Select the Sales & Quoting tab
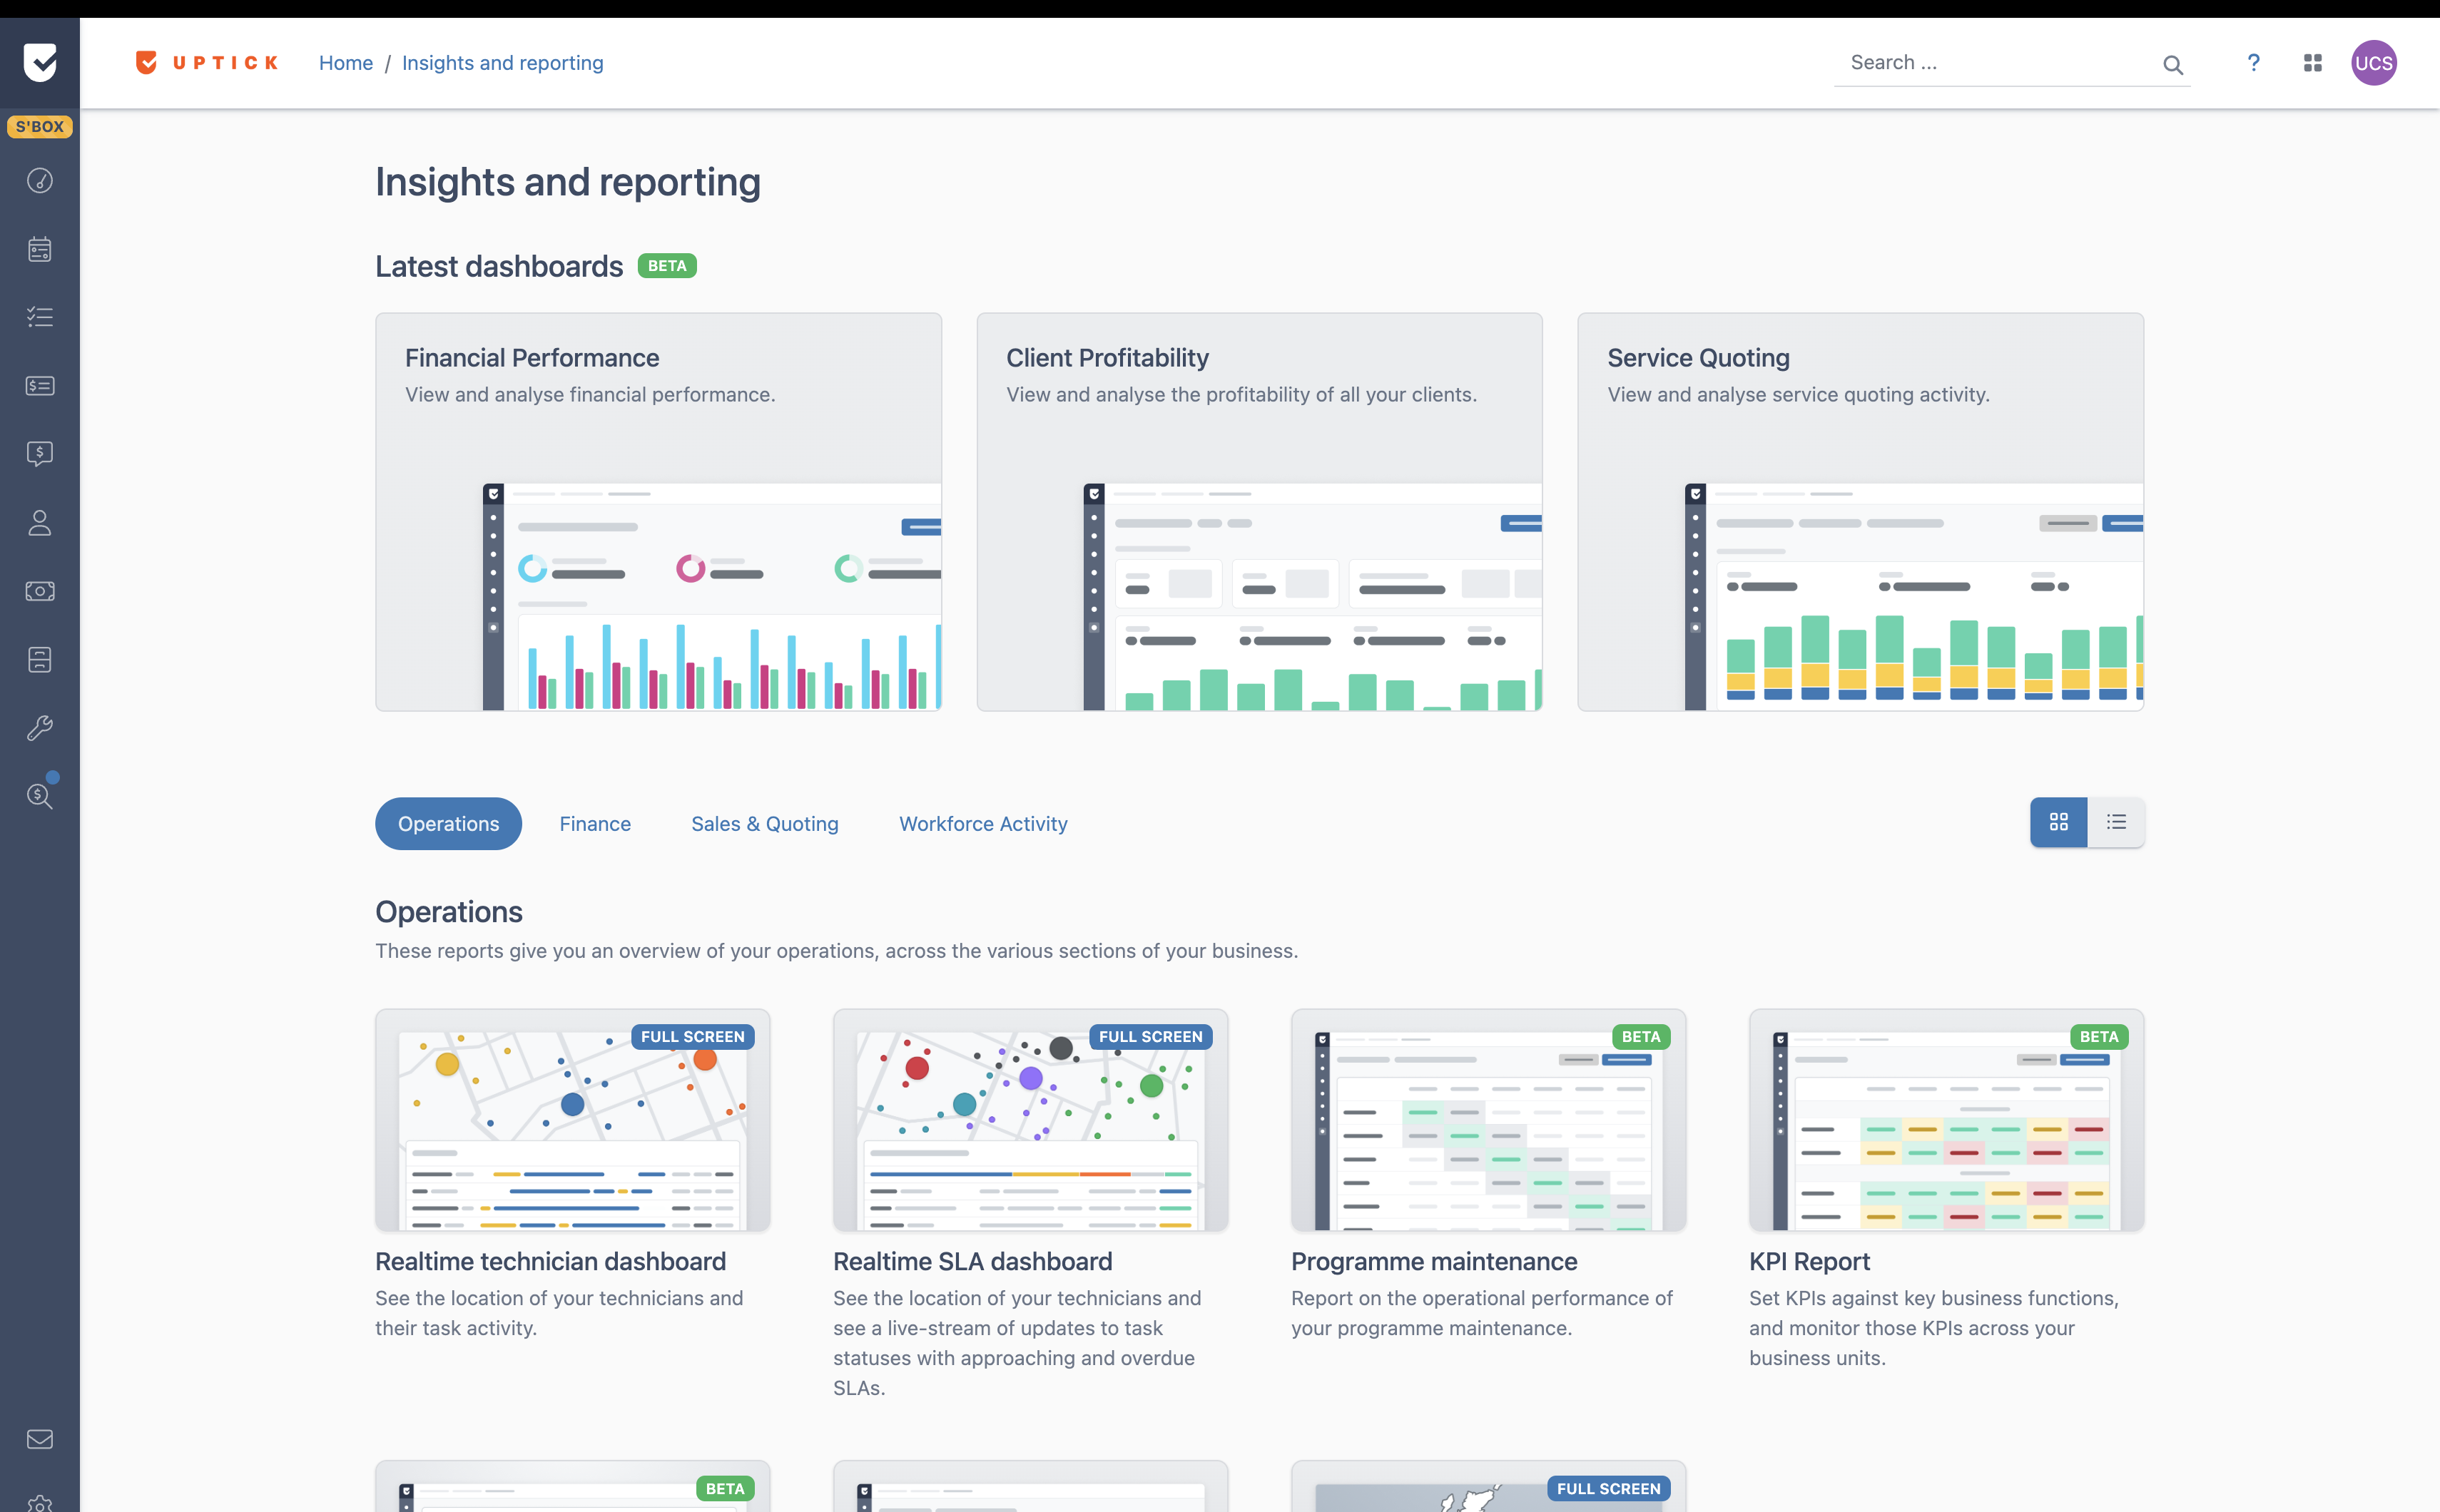The image size is (2440, 1512). (x=766, y=824)
